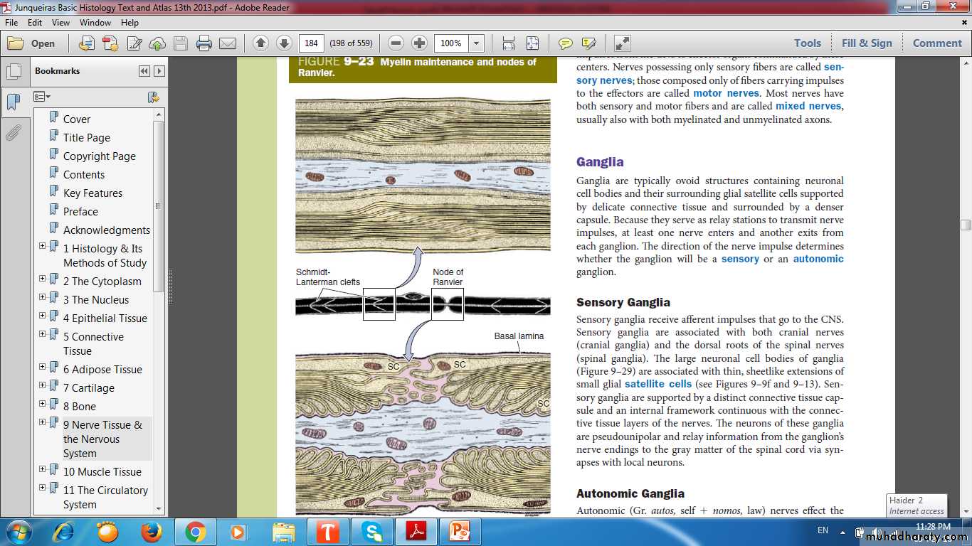This screenshot has width=972, height=546.
Task: Go to next page with down arrow
Action: [x=283, y=43]
